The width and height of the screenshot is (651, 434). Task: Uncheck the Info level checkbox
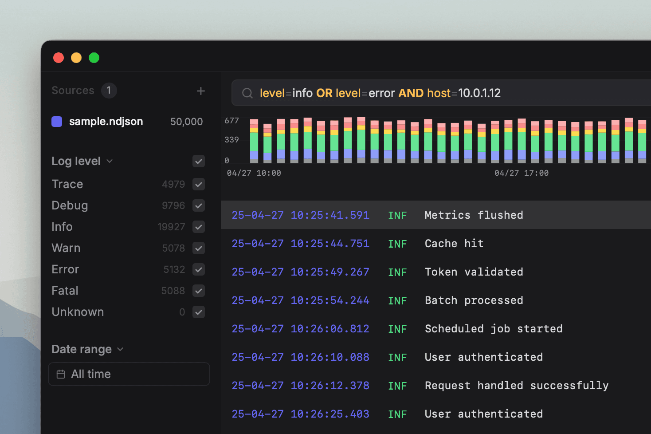pyautogui.click(x=199, y=227)
